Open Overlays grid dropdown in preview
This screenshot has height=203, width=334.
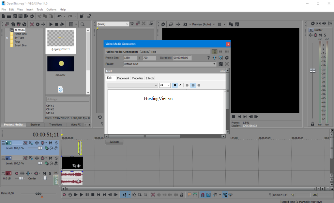(224, 24)
